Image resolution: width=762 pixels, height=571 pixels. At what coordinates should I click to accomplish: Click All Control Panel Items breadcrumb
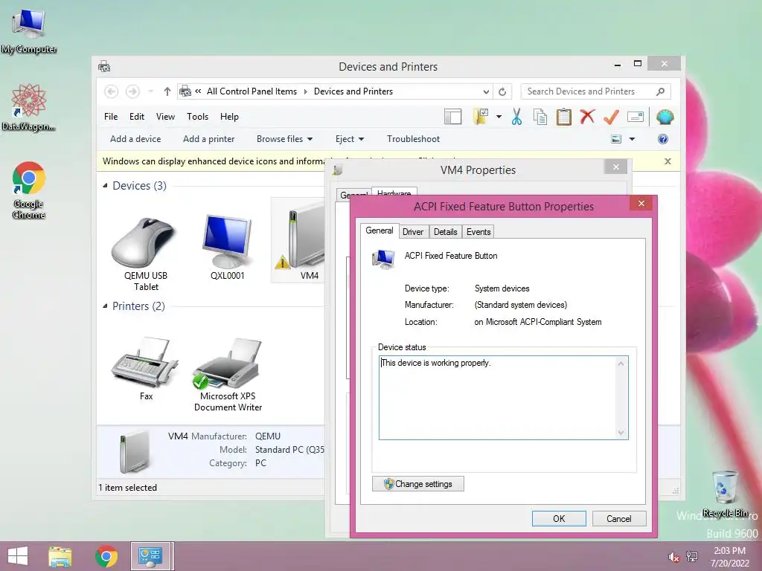tap(252, 91)
